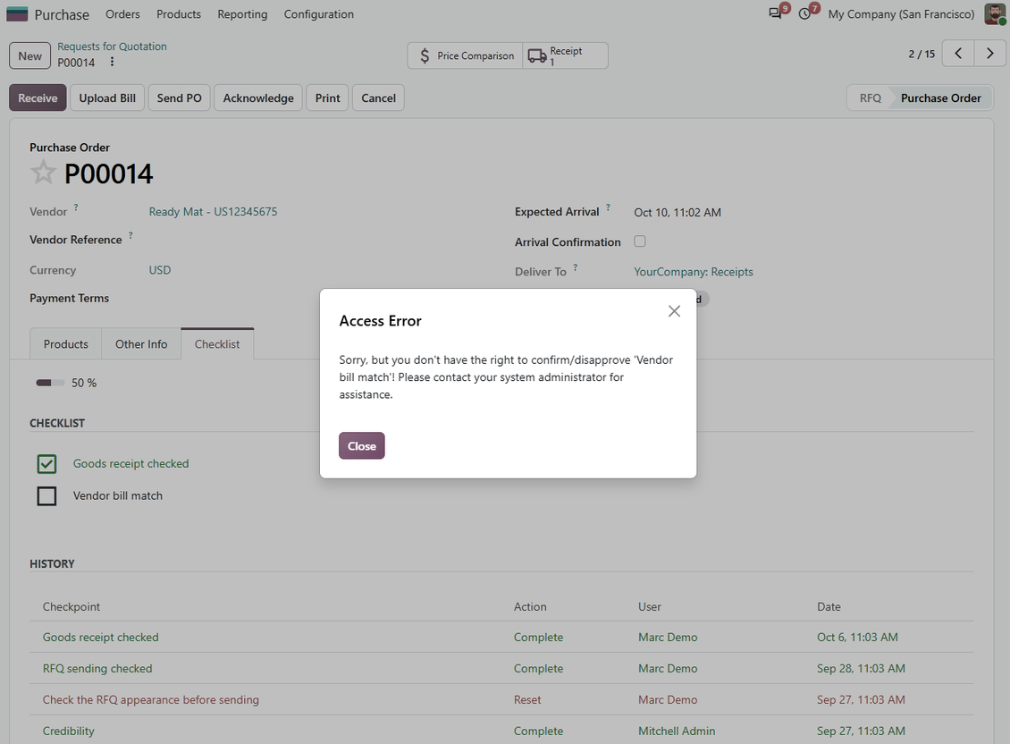
Task: Go to the previous record arrow
Action: 958,54
